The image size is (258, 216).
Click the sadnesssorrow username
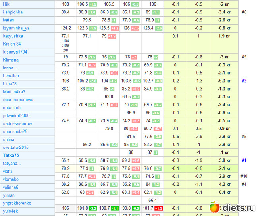pos(17,123)
